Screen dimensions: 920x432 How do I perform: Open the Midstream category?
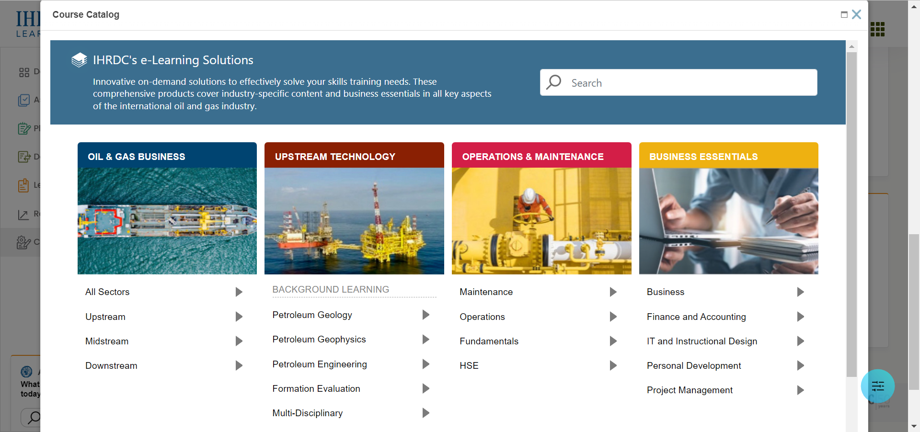coord(107,341)
